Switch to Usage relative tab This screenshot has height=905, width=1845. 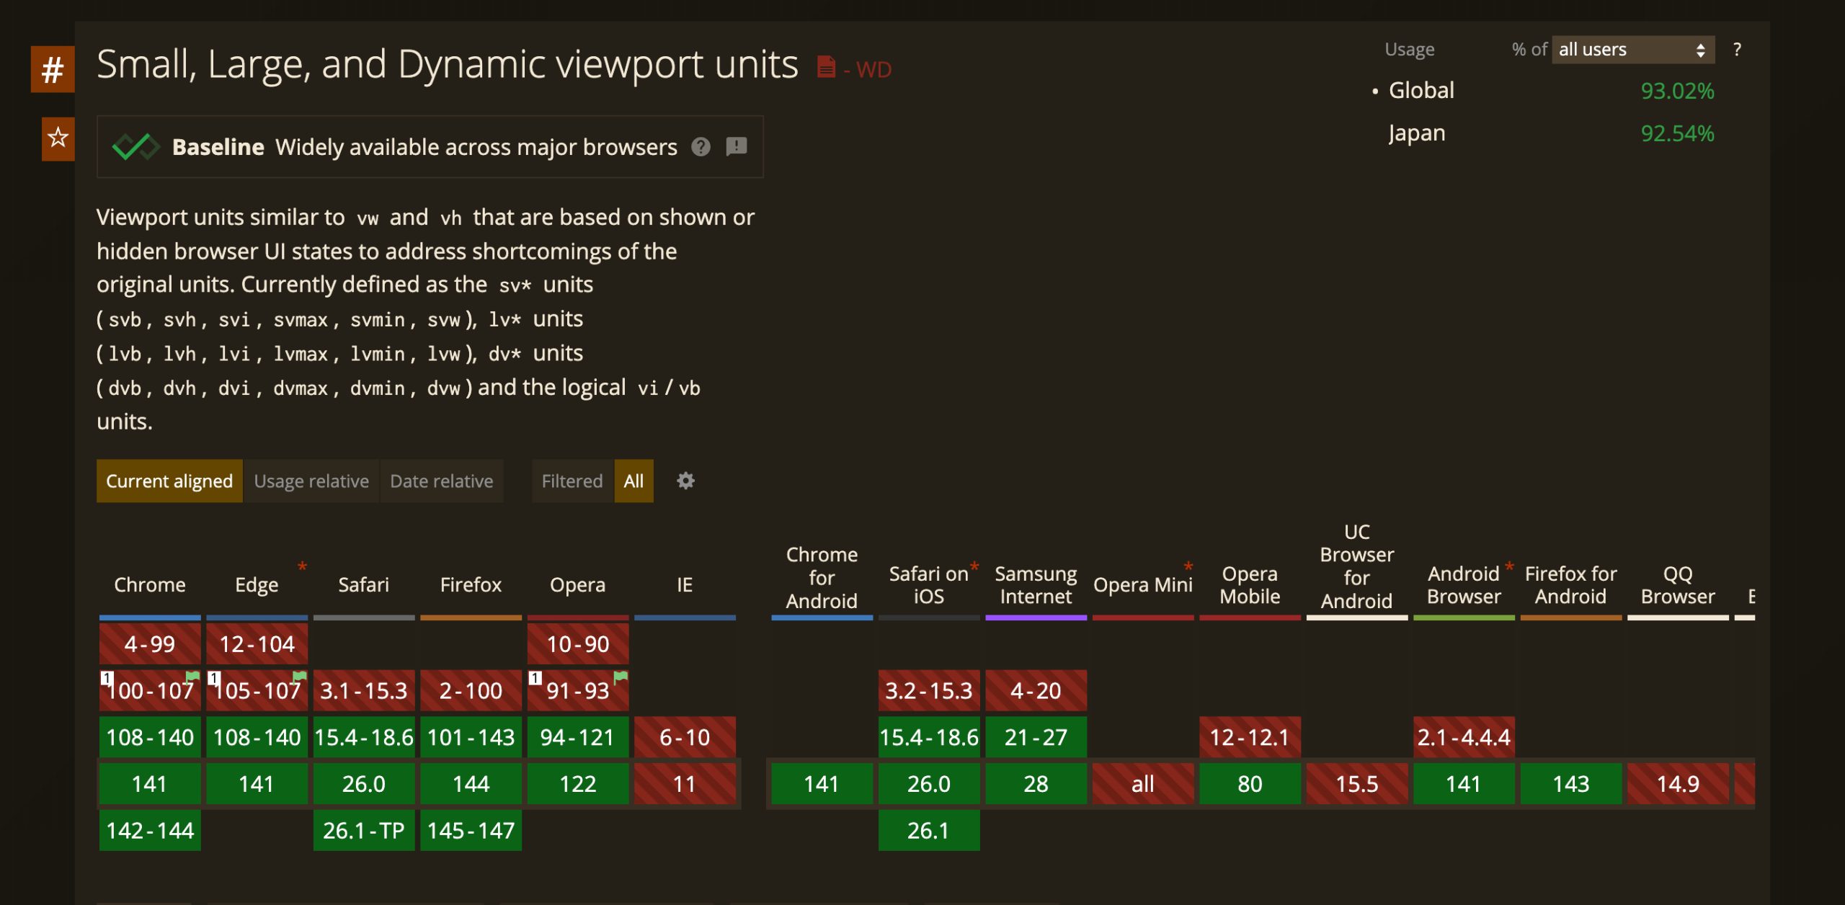311,481
